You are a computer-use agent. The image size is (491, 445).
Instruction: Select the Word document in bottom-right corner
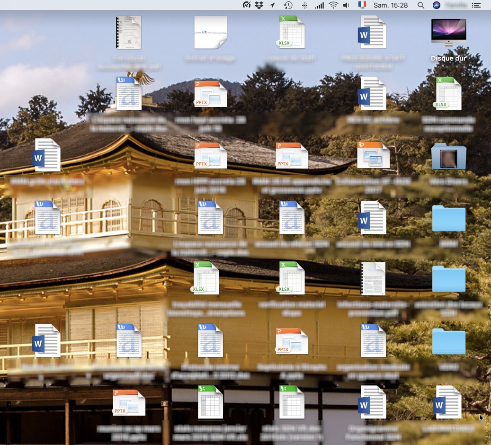coord(447,402)
